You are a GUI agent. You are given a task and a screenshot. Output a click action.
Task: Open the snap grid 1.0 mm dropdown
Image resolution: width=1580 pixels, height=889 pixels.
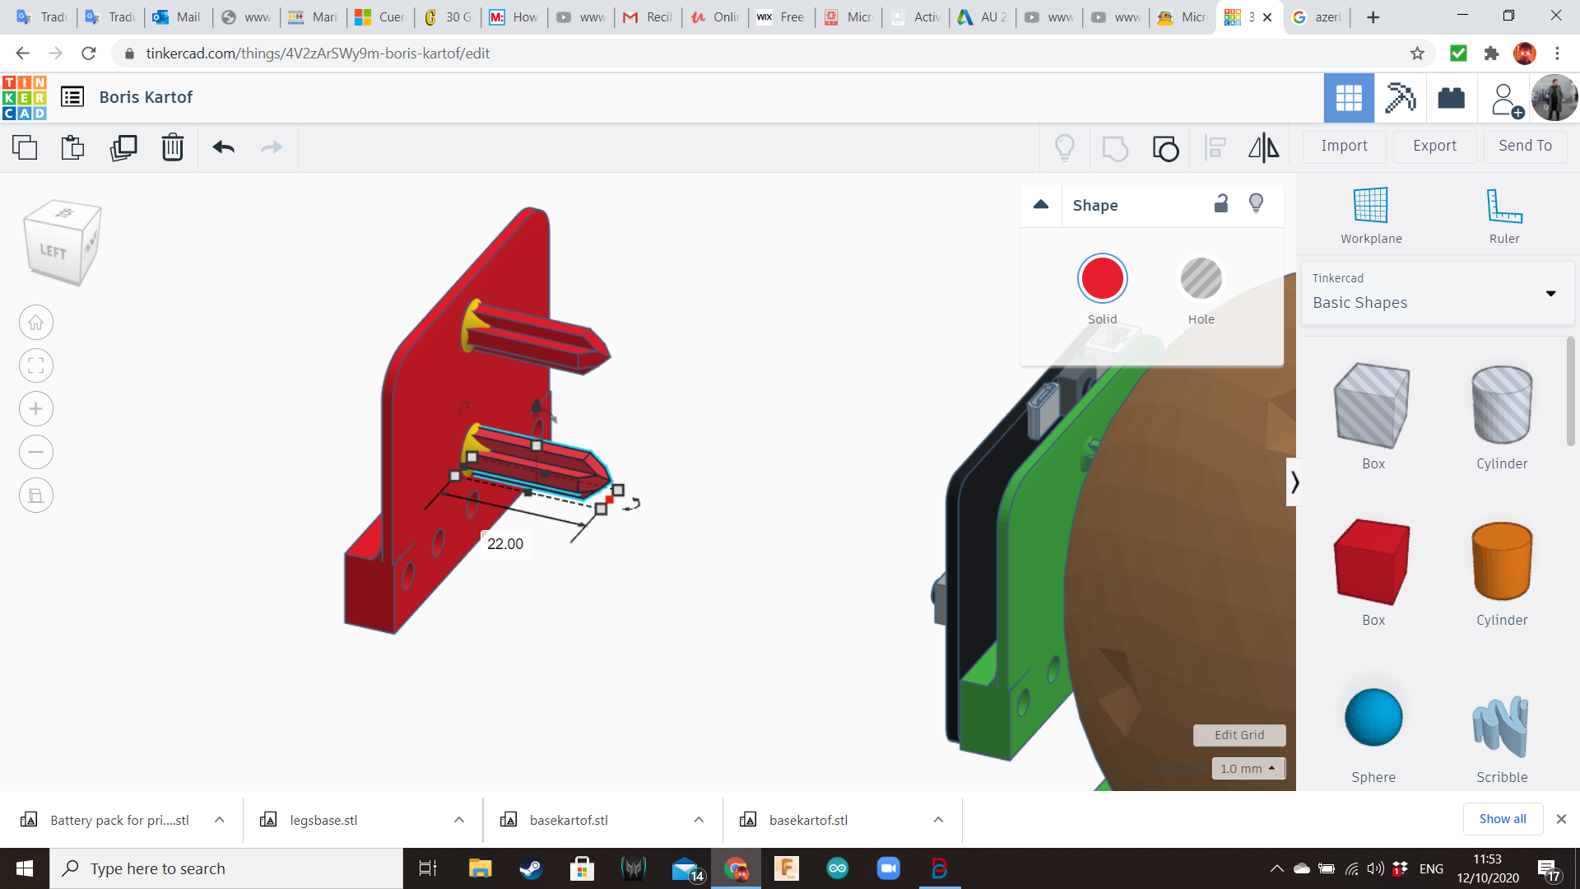(1248, 768)
